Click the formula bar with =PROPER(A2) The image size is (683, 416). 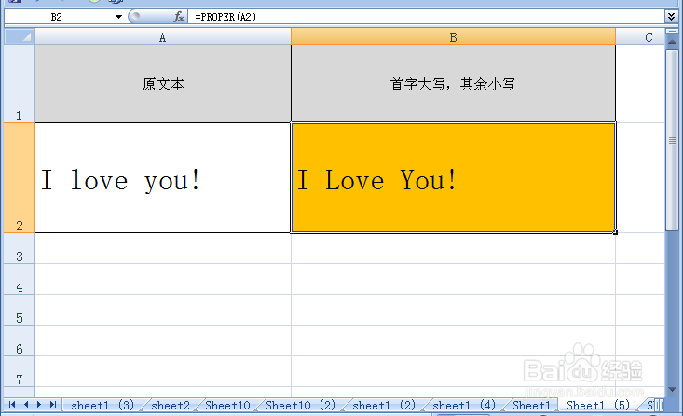pyautogui.click(x=427, y=17)
